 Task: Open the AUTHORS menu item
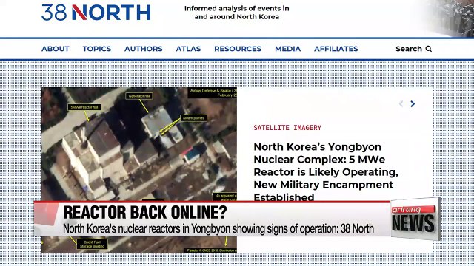144,49
